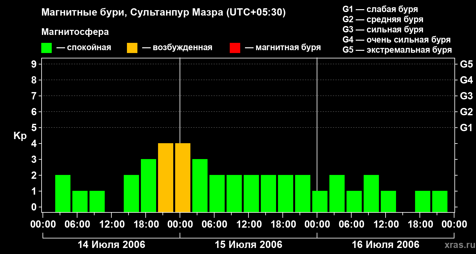The width and height of the screenshot is (476, 254).
Task: Click the '— возбужденная' legend label
Action: coord(177,48)
